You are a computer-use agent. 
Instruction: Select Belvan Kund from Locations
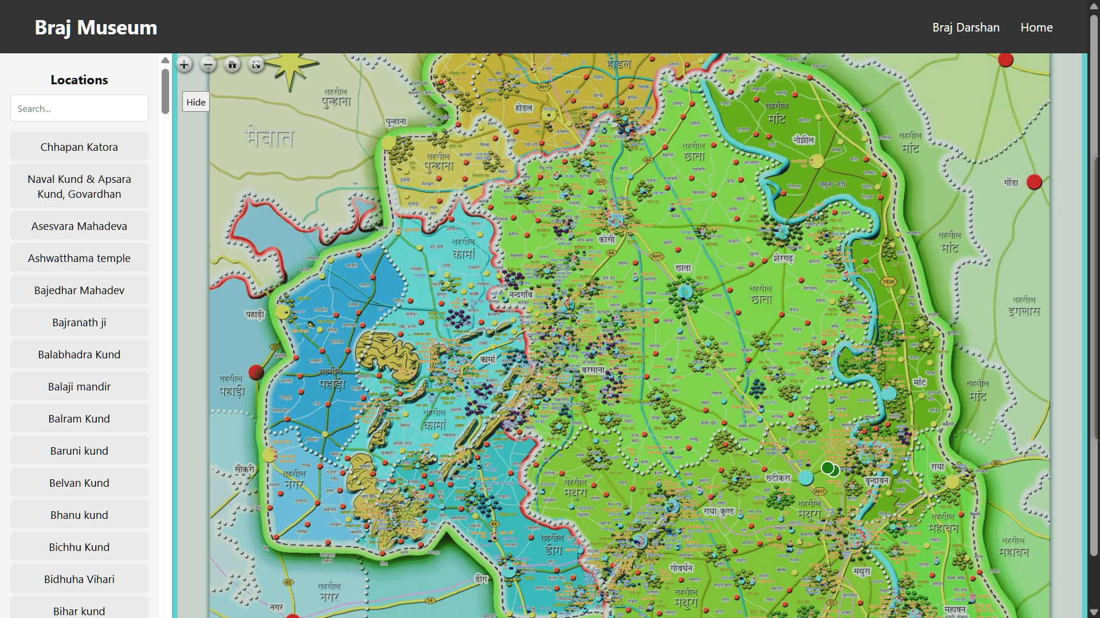79,483
